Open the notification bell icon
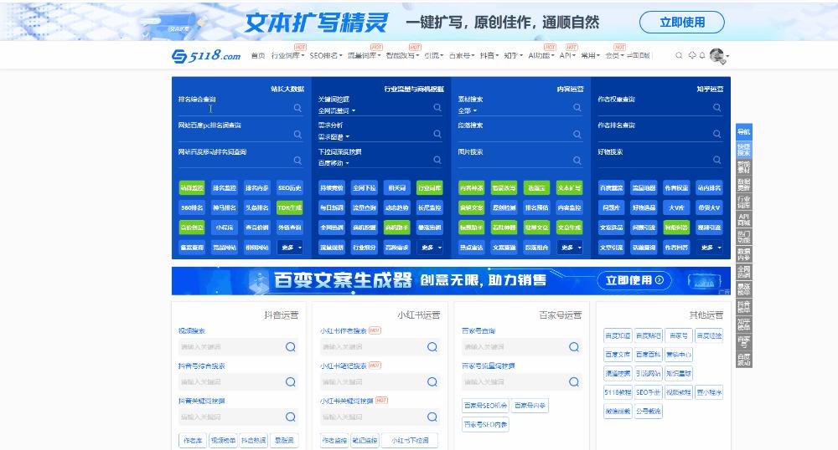 click(702, 55)
